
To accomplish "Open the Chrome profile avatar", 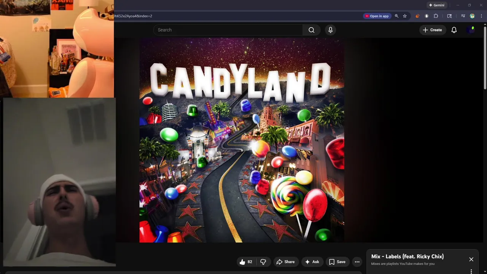I will coord(472,16).
